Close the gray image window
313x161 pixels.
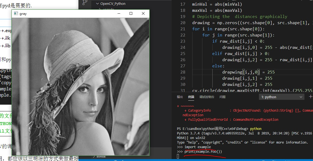[x=143, y=13]
